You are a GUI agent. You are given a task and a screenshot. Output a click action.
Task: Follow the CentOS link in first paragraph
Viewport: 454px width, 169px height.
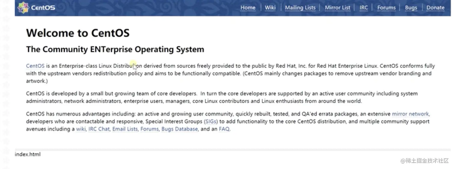[35, 66]
